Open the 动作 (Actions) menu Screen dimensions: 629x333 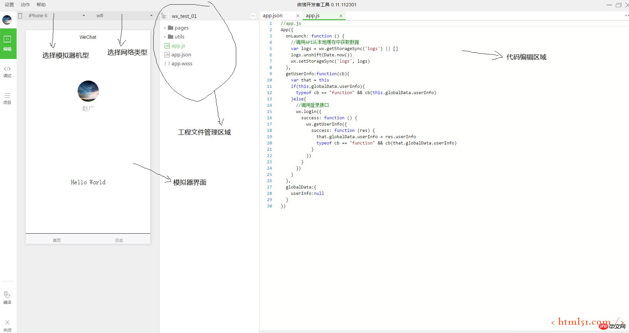[x=25, y=5]
